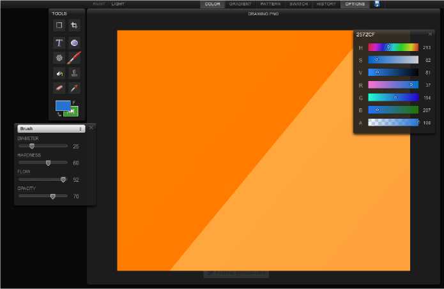Select the Stamp tool
This screenshot has width=444, height=289.
tap(75, 73)
